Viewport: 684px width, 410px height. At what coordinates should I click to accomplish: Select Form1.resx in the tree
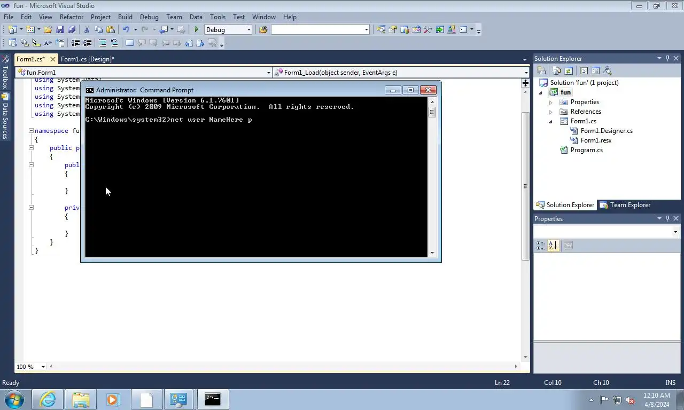[596, 140]
